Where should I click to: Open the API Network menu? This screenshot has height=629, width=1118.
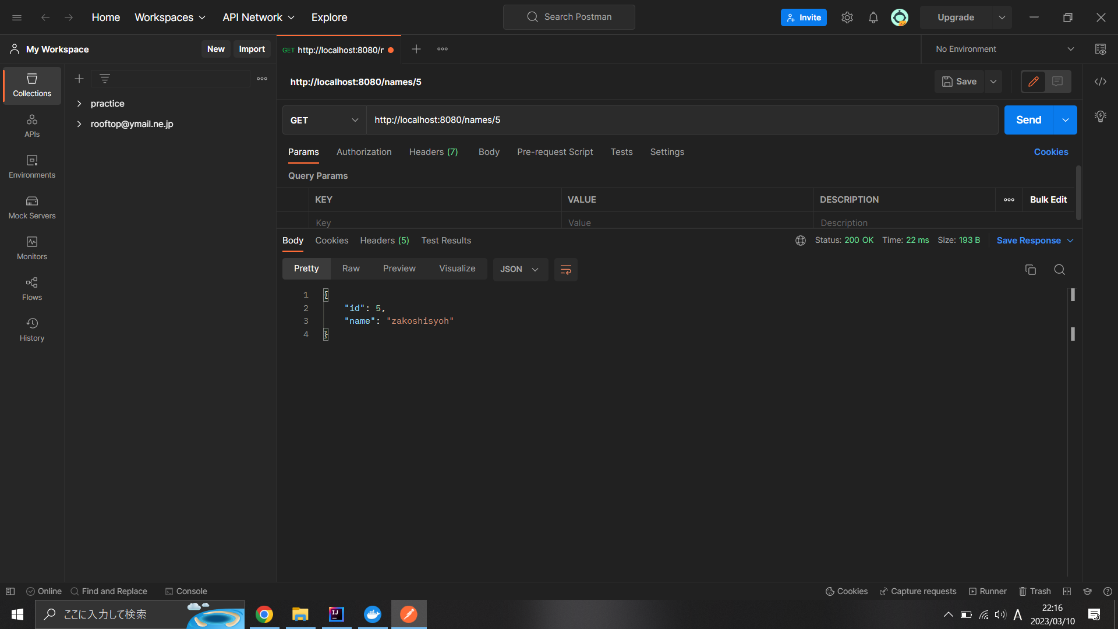coord(258,17)
